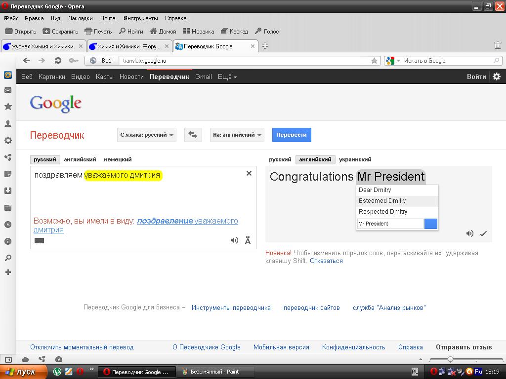Bookmark page with address bar star icon
Screen dimensions: 506x379
[375, 61]
